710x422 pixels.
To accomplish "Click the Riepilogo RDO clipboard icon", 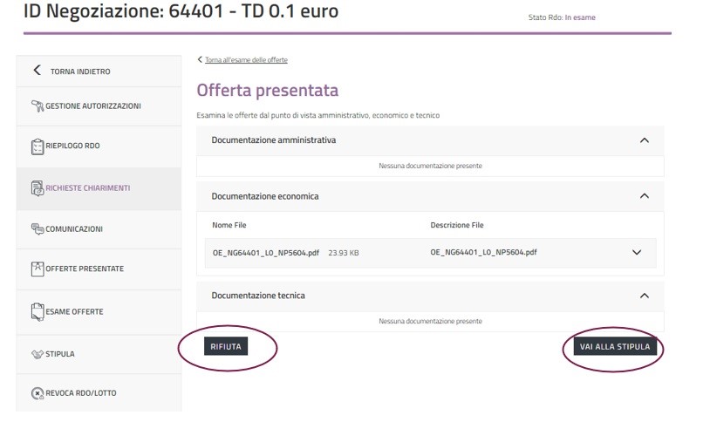I will click(x=38, y=146).
